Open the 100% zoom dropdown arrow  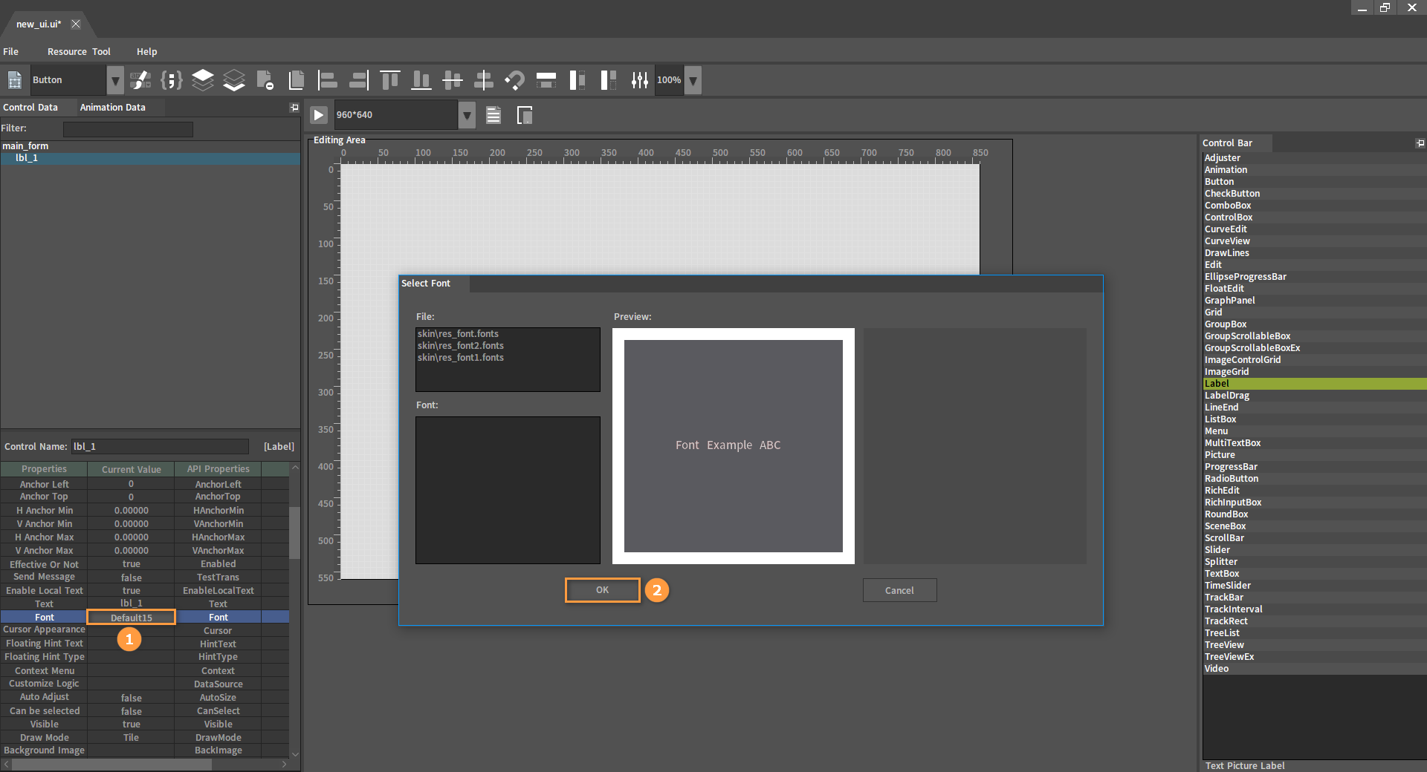pyautogui.click(x=692, y=80)
